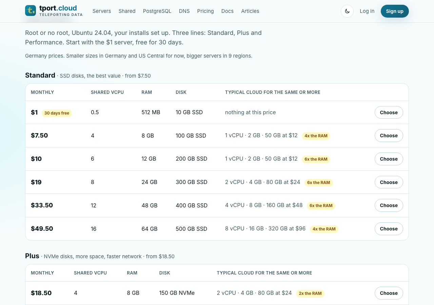Open the Servers nav item
This screenshot has height=305, width=434.
coord(102,11)
